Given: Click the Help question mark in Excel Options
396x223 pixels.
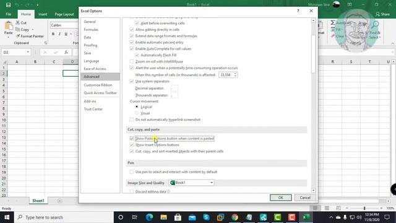Looking at the screenshot, I should [x=298, y=11].
